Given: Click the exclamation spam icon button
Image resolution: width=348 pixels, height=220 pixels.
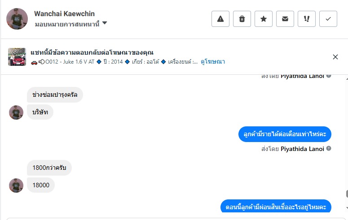Looking at the screenshot, I should 307,19.
